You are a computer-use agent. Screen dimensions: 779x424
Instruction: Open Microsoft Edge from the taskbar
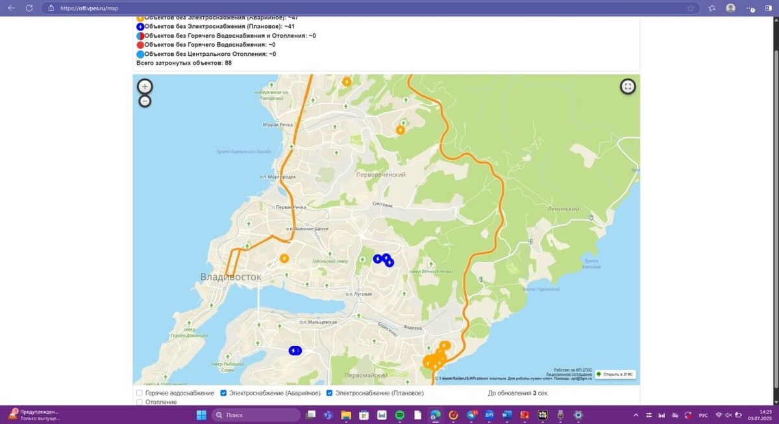pos(436,415)
